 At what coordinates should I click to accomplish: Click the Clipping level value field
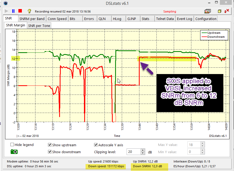click(x=134, y=152)
